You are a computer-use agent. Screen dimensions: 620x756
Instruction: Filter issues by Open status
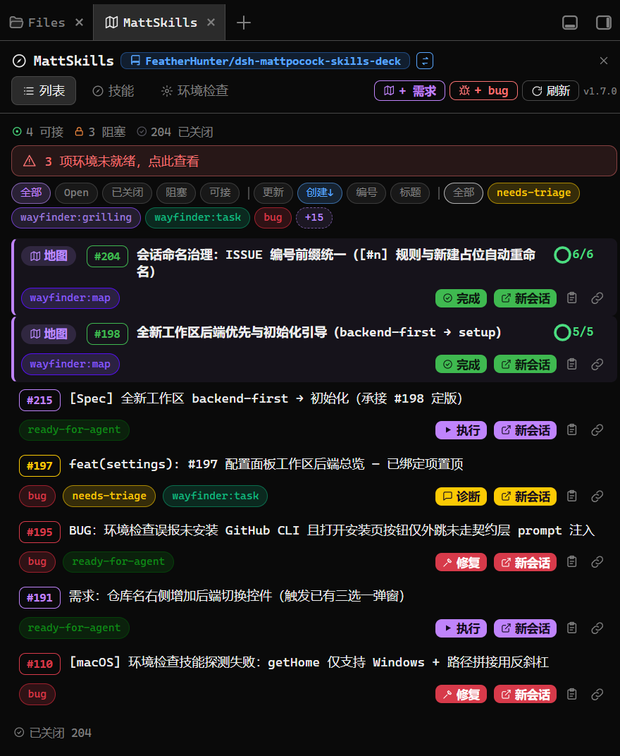(x=76, y=193)
